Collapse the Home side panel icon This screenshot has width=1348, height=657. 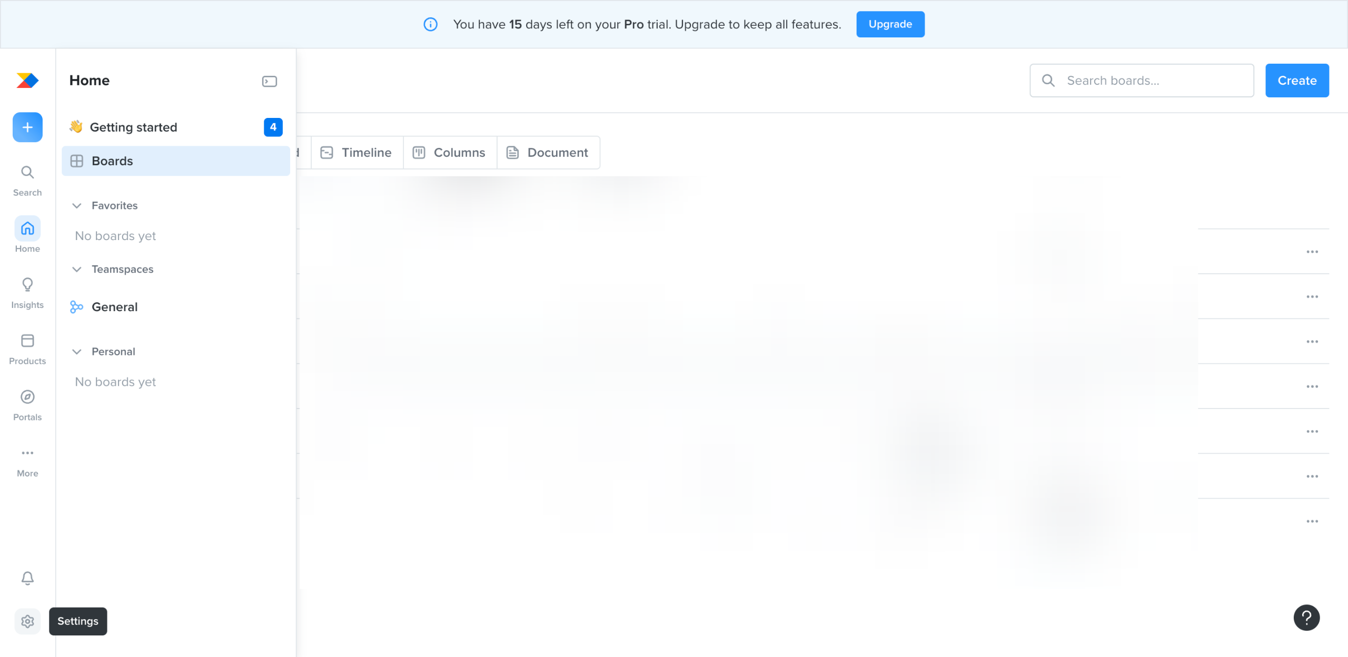[270, 81]
